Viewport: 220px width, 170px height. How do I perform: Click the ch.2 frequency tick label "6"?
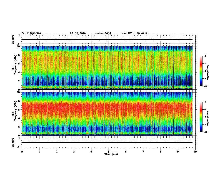point(19,110)
